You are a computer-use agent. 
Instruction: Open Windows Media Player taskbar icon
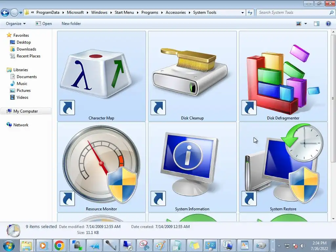tap(43, 245)
